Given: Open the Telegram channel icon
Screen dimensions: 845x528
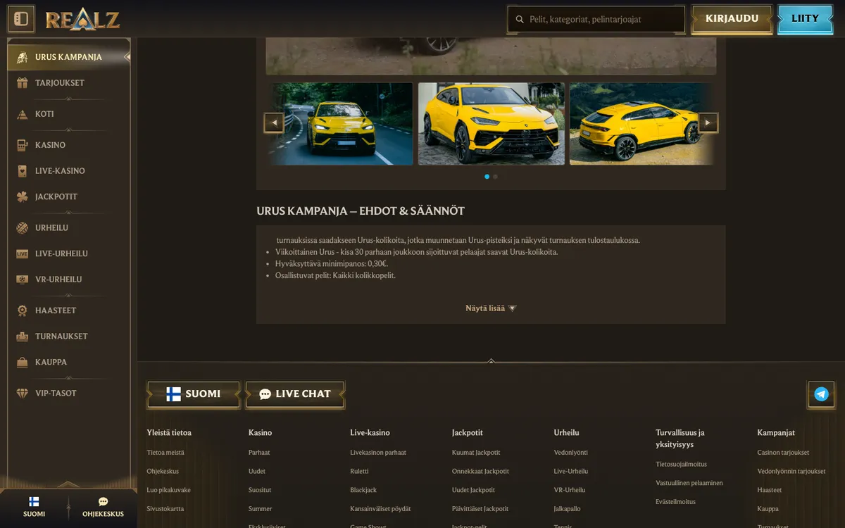Looking at the screenshot, I should point(821,394).
